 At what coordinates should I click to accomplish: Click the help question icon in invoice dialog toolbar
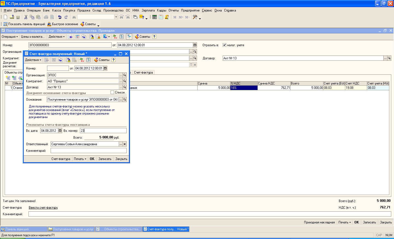pyautogui.click(x=114, y=60)
